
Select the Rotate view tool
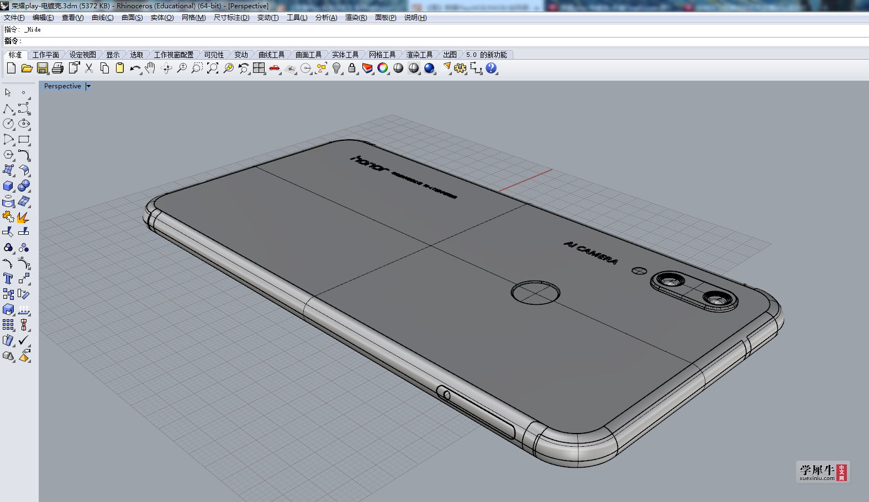pyautogui.click(x=166, y=68)
